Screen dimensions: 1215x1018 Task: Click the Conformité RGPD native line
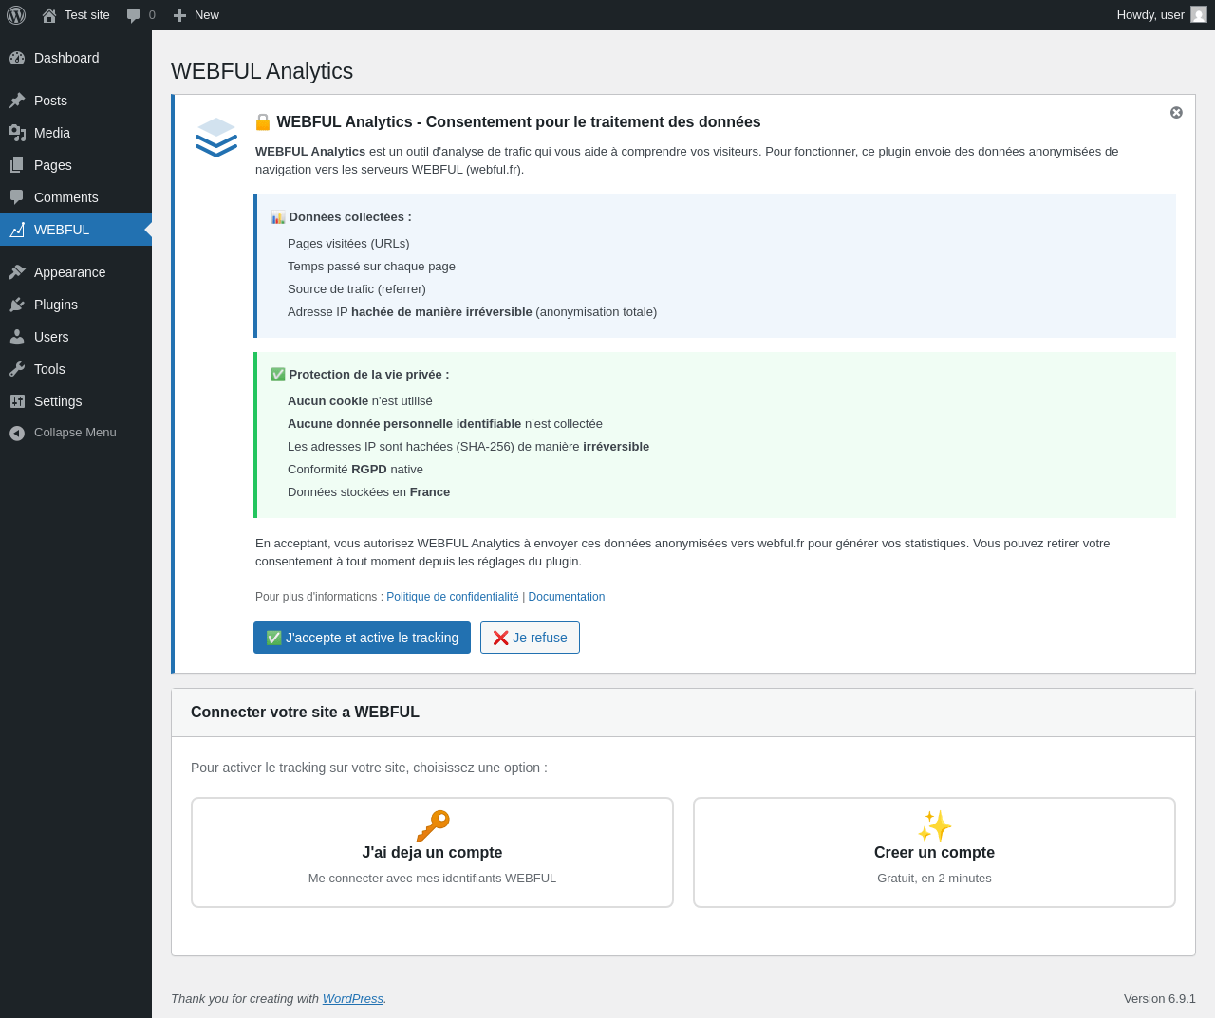coord(355,470)
